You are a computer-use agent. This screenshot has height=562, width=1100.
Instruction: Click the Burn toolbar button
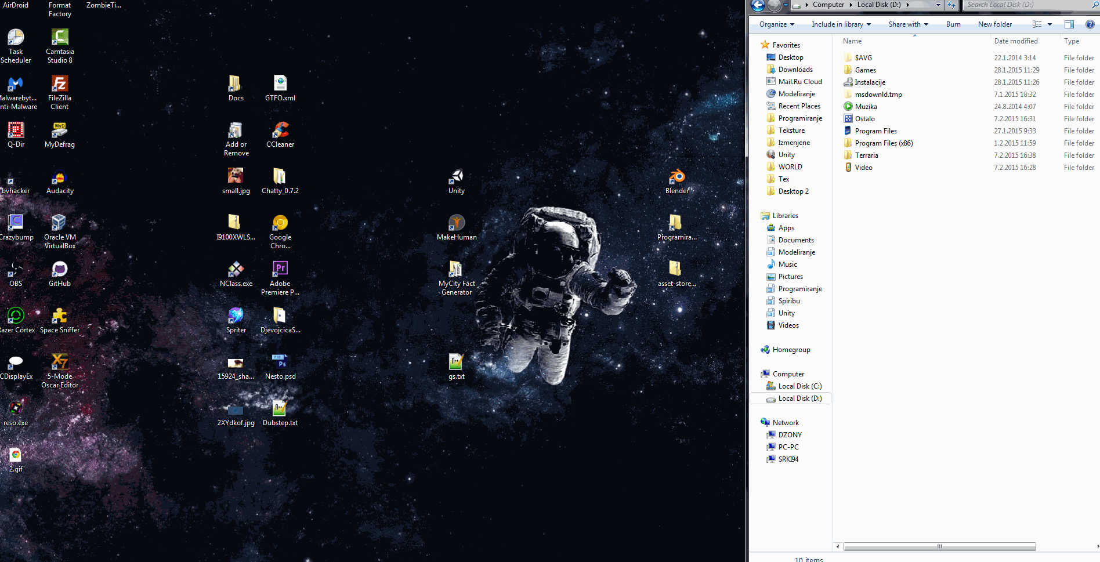[x=953, y=24]
